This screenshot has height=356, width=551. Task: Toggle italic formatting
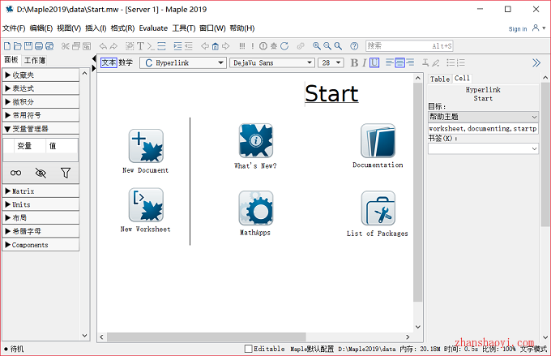365,63
